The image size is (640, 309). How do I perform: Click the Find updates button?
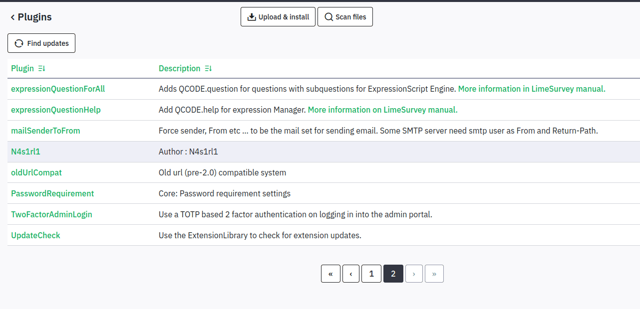click(x=41, y=43)
